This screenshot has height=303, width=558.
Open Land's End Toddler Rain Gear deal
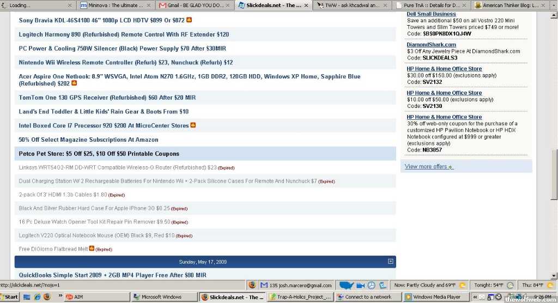coord(104,111)
